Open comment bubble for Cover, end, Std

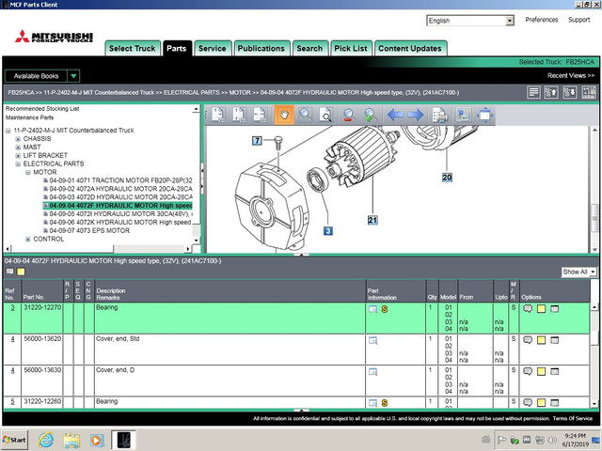pyautogui.click(x=528, y=340)
